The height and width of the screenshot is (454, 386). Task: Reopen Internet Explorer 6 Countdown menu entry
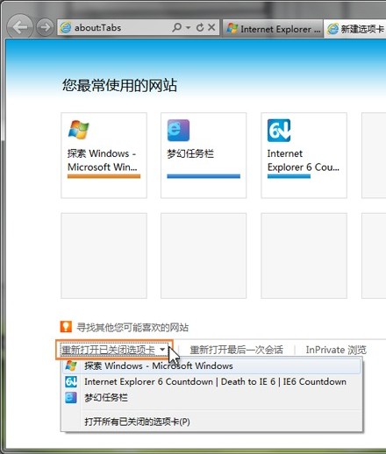[x=211, y=381]
